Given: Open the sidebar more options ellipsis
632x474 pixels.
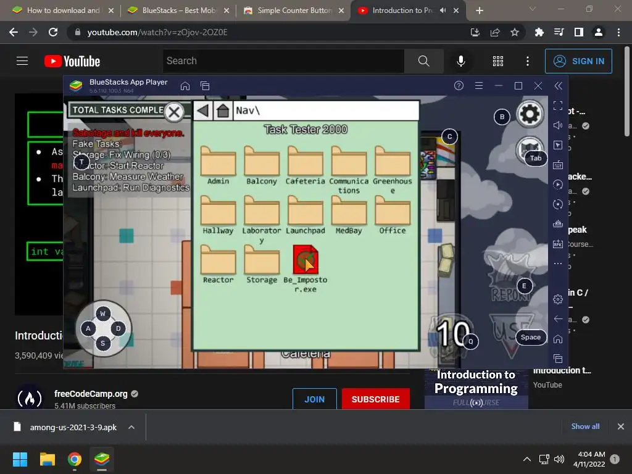Looking at the screenshot, I should coord(558,264).
